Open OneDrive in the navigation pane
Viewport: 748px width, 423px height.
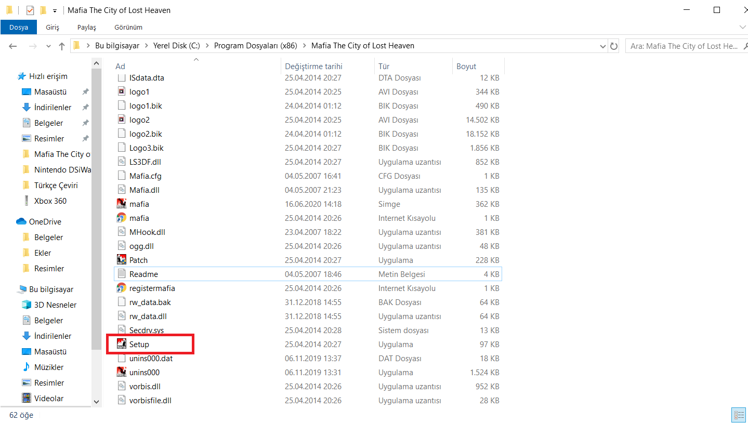click(45, 221)
